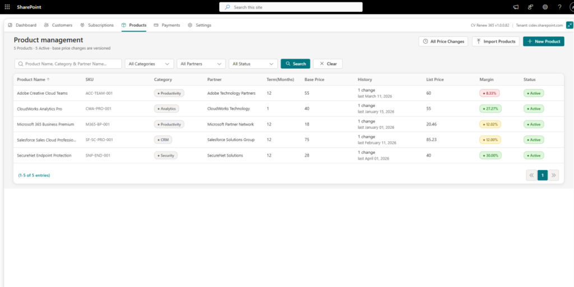Select the Products tab
Screen dimensions: 574x287
click(134, 25)
